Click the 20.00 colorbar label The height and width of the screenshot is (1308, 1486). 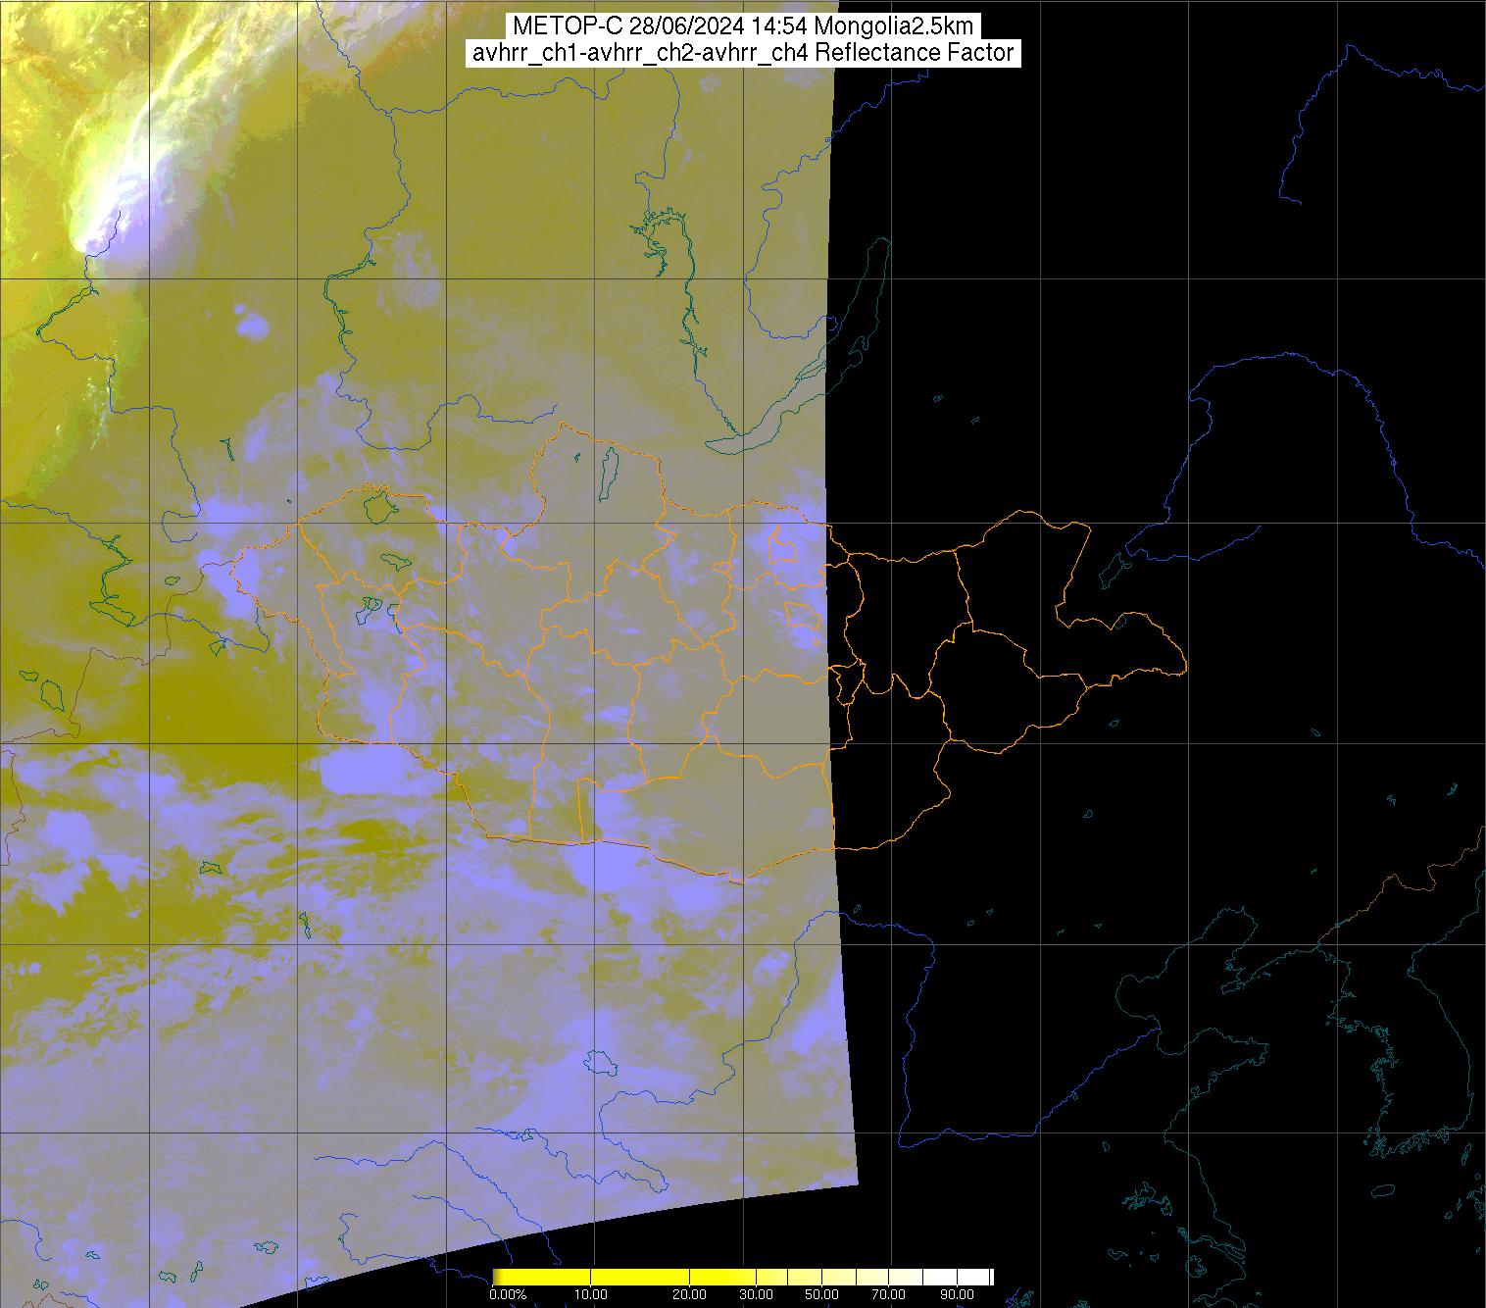689,1294
